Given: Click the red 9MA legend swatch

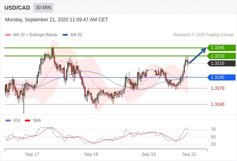Looking at the screenshot, I should click(27, 121).
